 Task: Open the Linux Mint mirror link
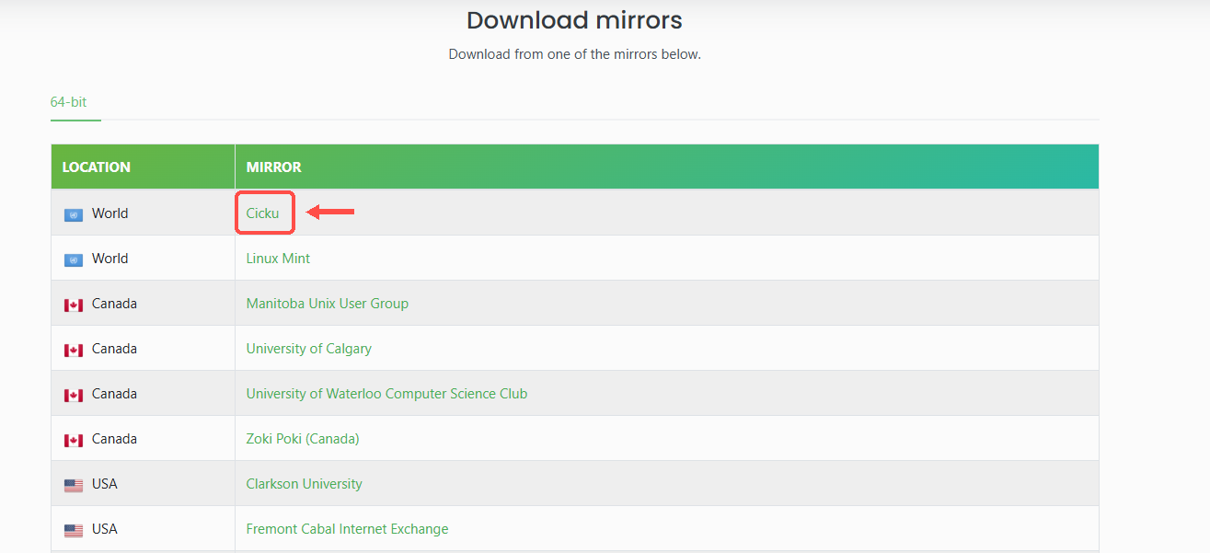point(278,259)
